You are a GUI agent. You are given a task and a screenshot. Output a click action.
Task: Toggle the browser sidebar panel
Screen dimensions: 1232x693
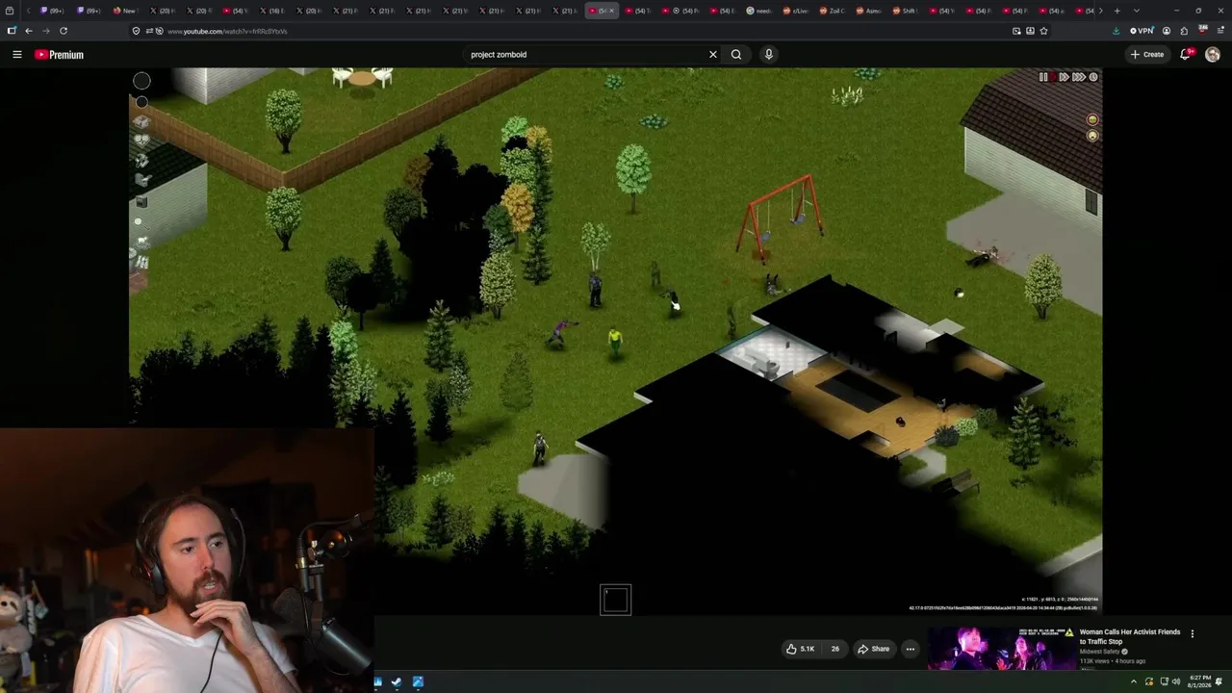[12, 31]
